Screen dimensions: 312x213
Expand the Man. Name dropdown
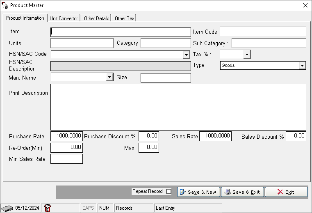[109, 77]
